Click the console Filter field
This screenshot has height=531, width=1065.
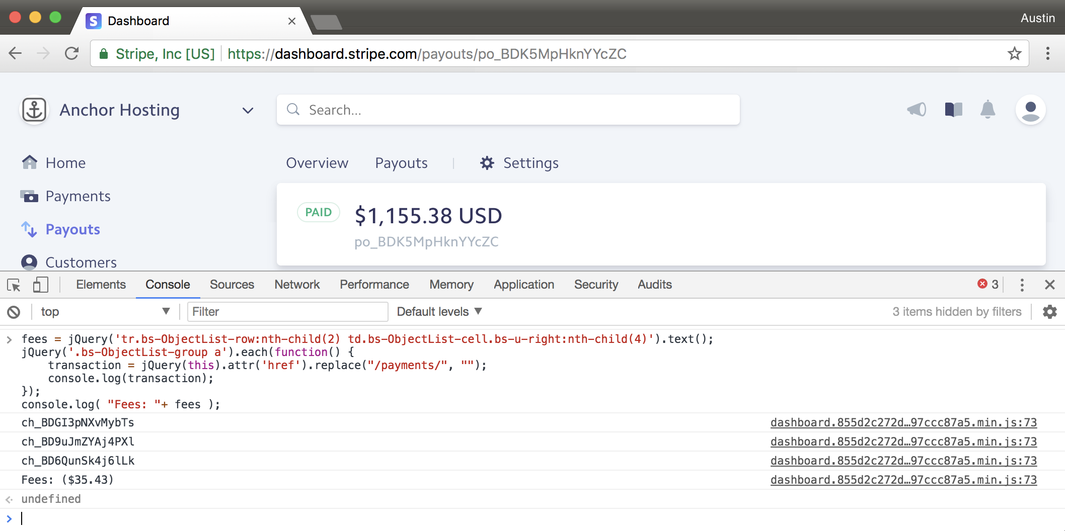point(287,312)
